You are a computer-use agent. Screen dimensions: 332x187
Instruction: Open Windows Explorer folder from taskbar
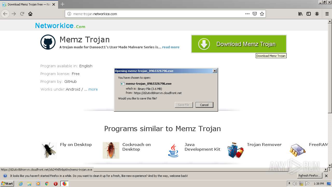[29, 184]
